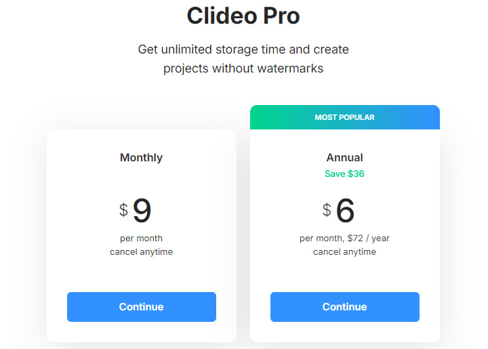The height and width of the screenshot is (349, 488).
Task: Click the large 6 price number
Action: point(345,211)
